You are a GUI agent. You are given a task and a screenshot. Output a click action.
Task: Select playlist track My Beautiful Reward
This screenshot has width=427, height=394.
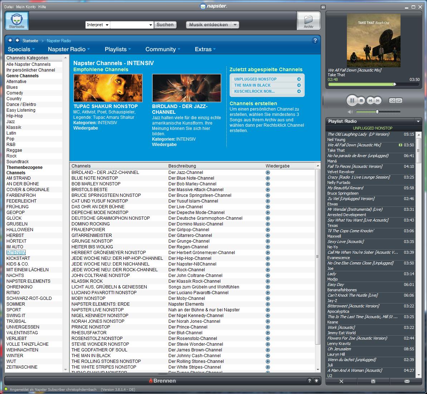coord(370,190)
